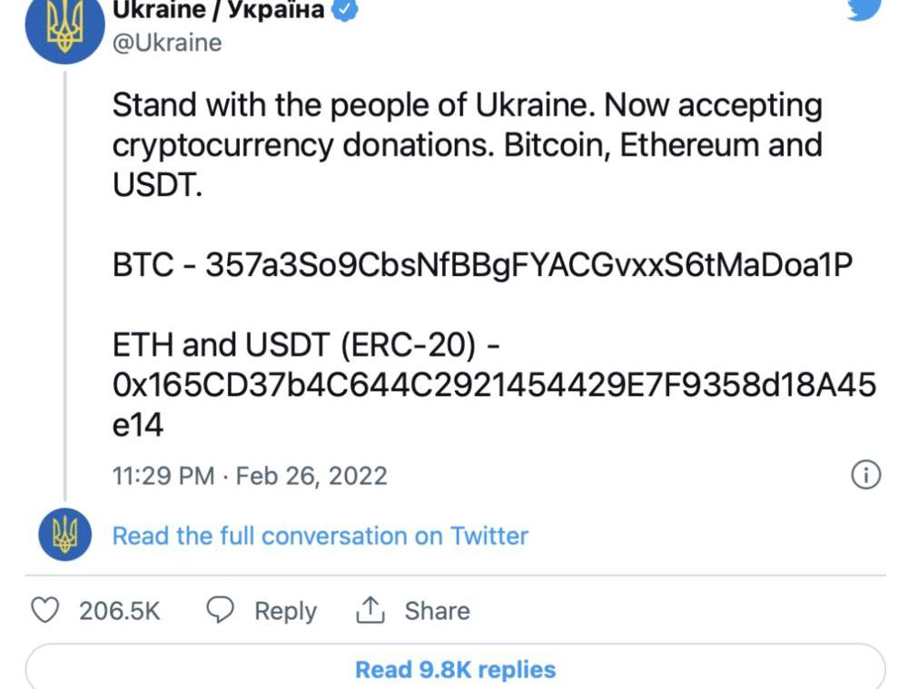This screenshot has height=689, width=908.
Task: Like the tweet with the heart icon
Action: coord(45,611)
